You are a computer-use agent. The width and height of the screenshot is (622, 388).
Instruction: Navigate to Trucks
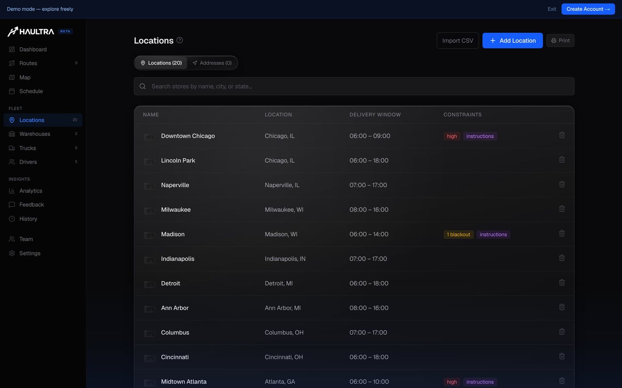click(x=43, y=148)
